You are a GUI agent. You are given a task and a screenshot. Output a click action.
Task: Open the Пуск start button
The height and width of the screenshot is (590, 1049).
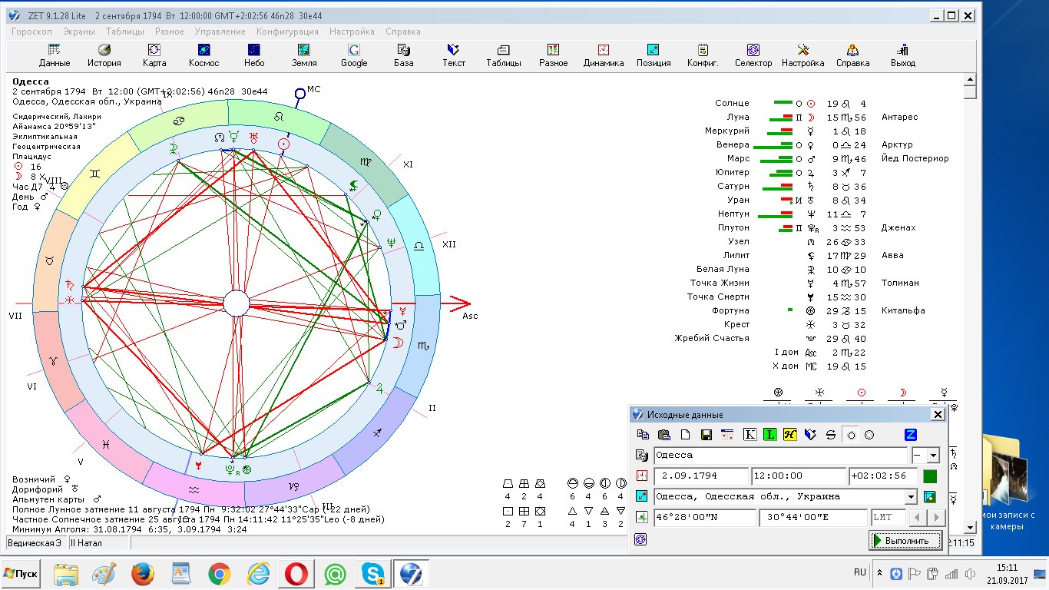point(21,573)
